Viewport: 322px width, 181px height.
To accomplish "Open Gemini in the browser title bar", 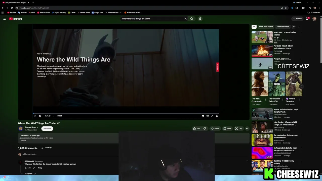I will pos(297,3).
